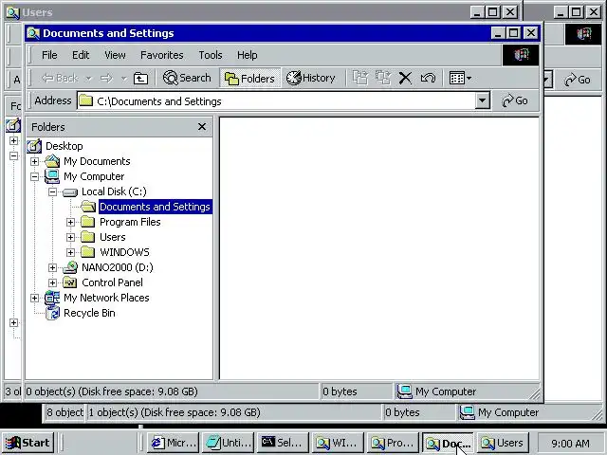Select Users folder in the tree
Image resolution: width=607 pixels, height=455 pixels.
[112, 237]
